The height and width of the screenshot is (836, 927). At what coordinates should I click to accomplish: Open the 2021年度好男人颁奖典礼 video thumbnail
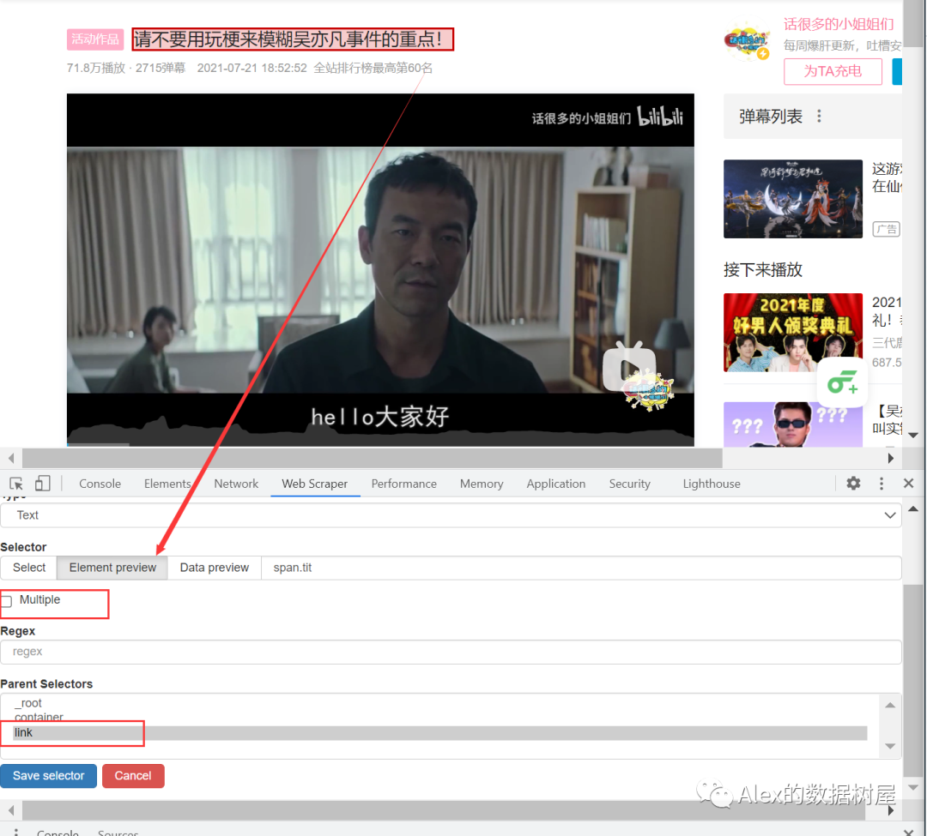point(793,333)
